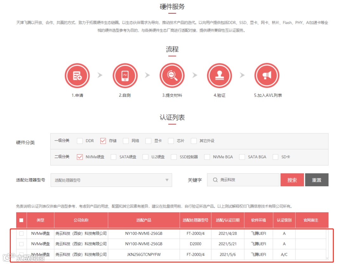Click the step 5 AVL list megaphone icon
The width and height of the screenshot is (343, 264).
(267, 76)
